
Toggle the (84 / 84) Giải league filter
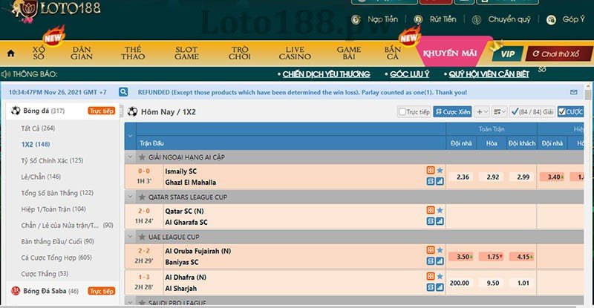point(532,112)
